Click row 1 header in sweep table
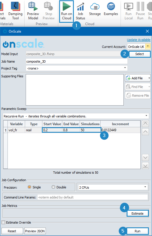152x236 pixels. [x=5, y=130]
